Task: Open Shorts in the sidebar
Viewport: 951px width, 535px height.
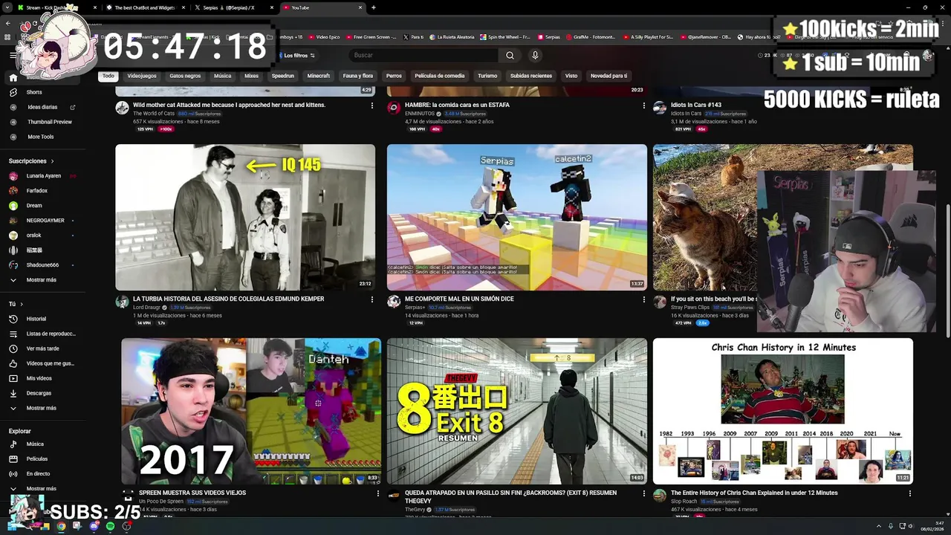Action: pos(34,92)
